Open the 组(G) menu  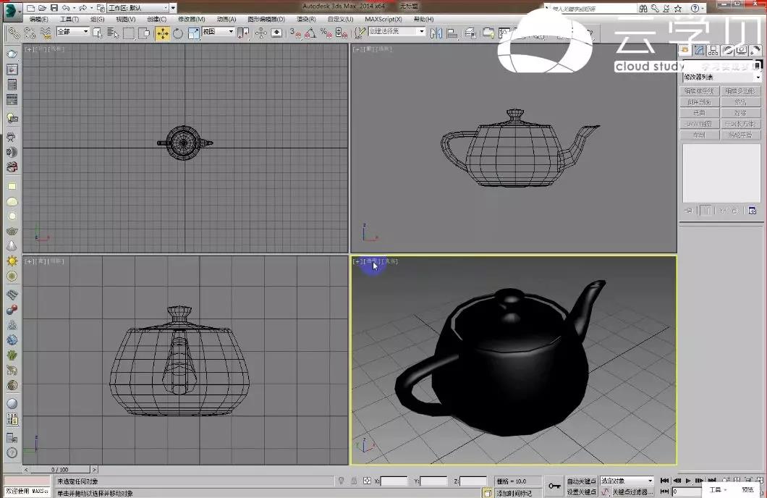point(98,19)
